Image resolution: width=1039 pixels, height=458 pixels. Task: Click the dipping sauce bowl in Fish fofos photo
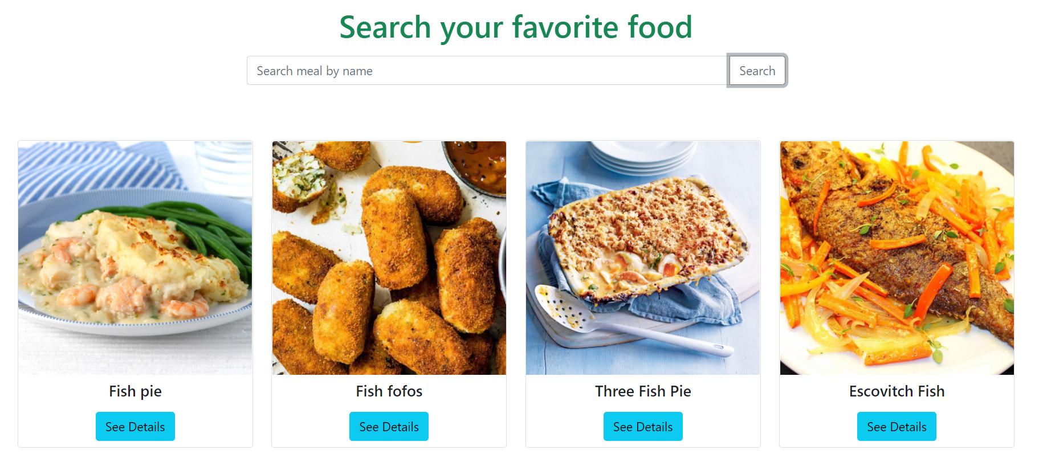[476, 166]
